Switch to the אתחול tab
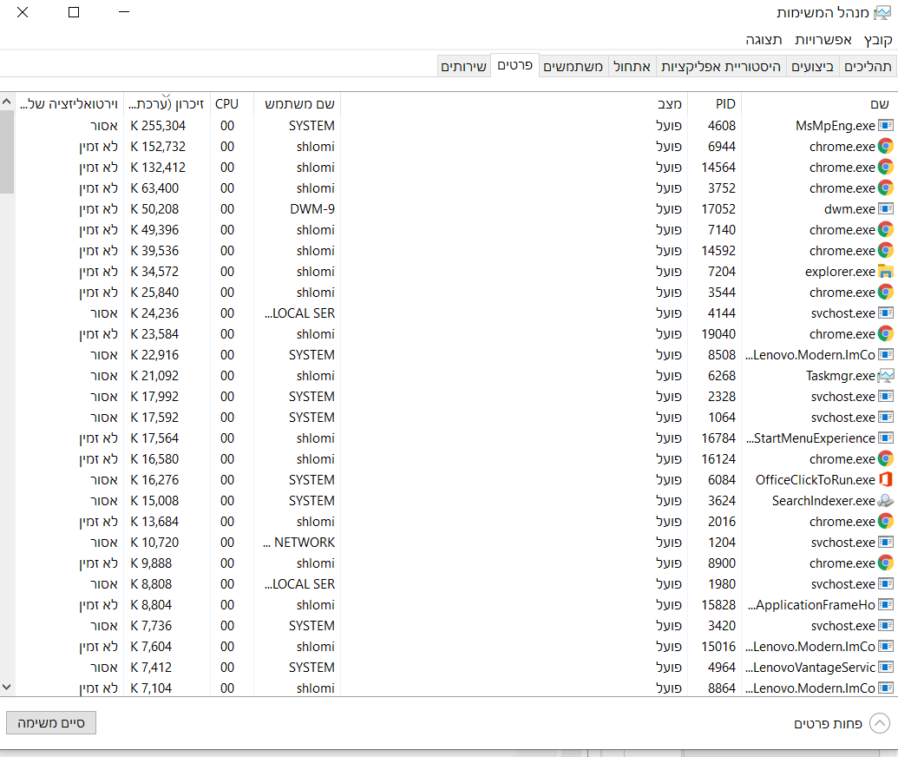898x757 pixels. 632,67
